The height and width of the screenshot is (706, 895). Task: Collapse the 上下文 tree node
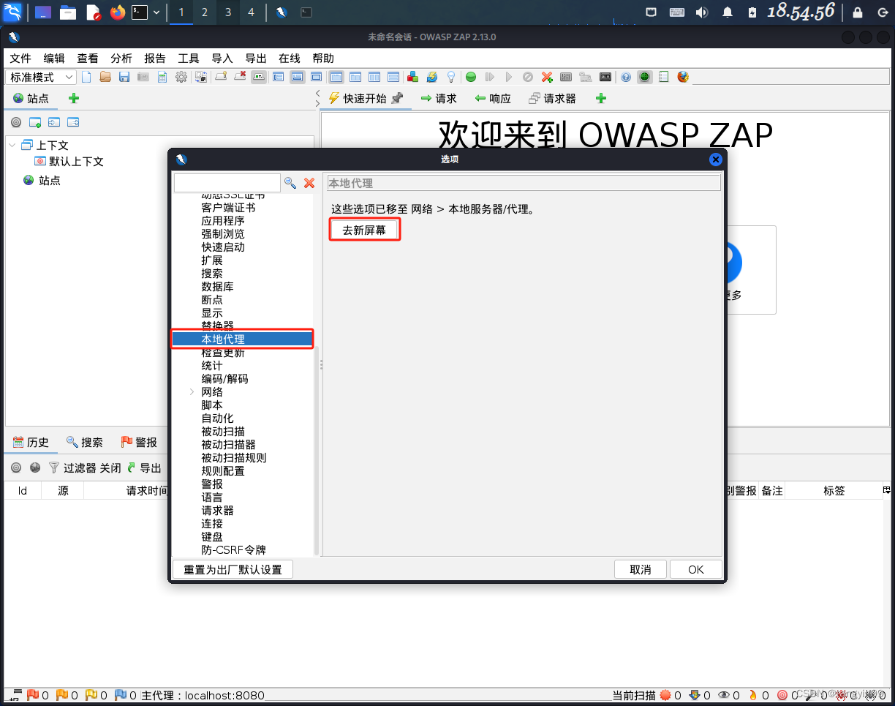point(12,145)
